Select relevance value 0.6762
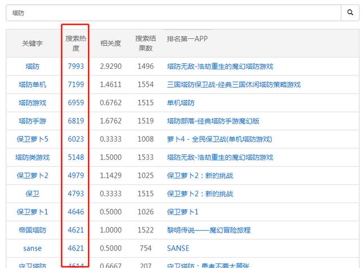 [x=111, y=103]
